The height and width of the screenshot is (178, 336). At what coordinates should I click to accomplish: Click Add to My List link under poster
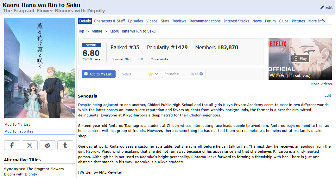coord(17,124)
